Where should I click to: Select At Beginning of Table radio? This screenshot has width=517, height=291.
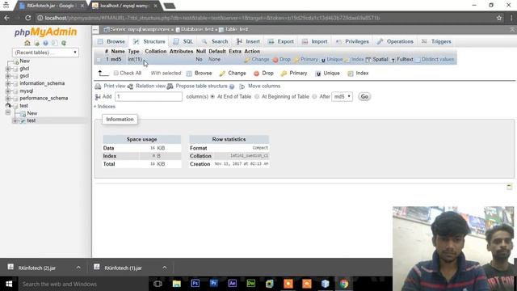(257, 97)
